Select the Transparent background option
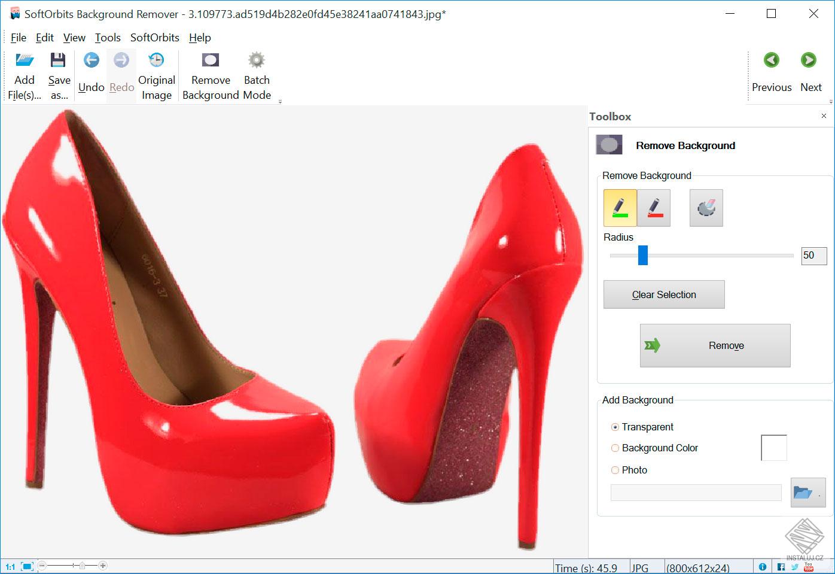 point(615,427)
